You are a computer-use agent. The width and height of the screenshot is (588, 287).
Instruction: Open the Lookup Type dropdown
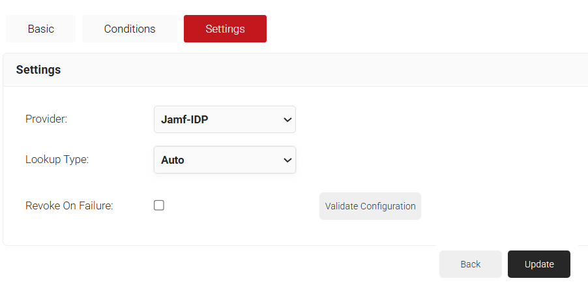[x=224, y=160]
